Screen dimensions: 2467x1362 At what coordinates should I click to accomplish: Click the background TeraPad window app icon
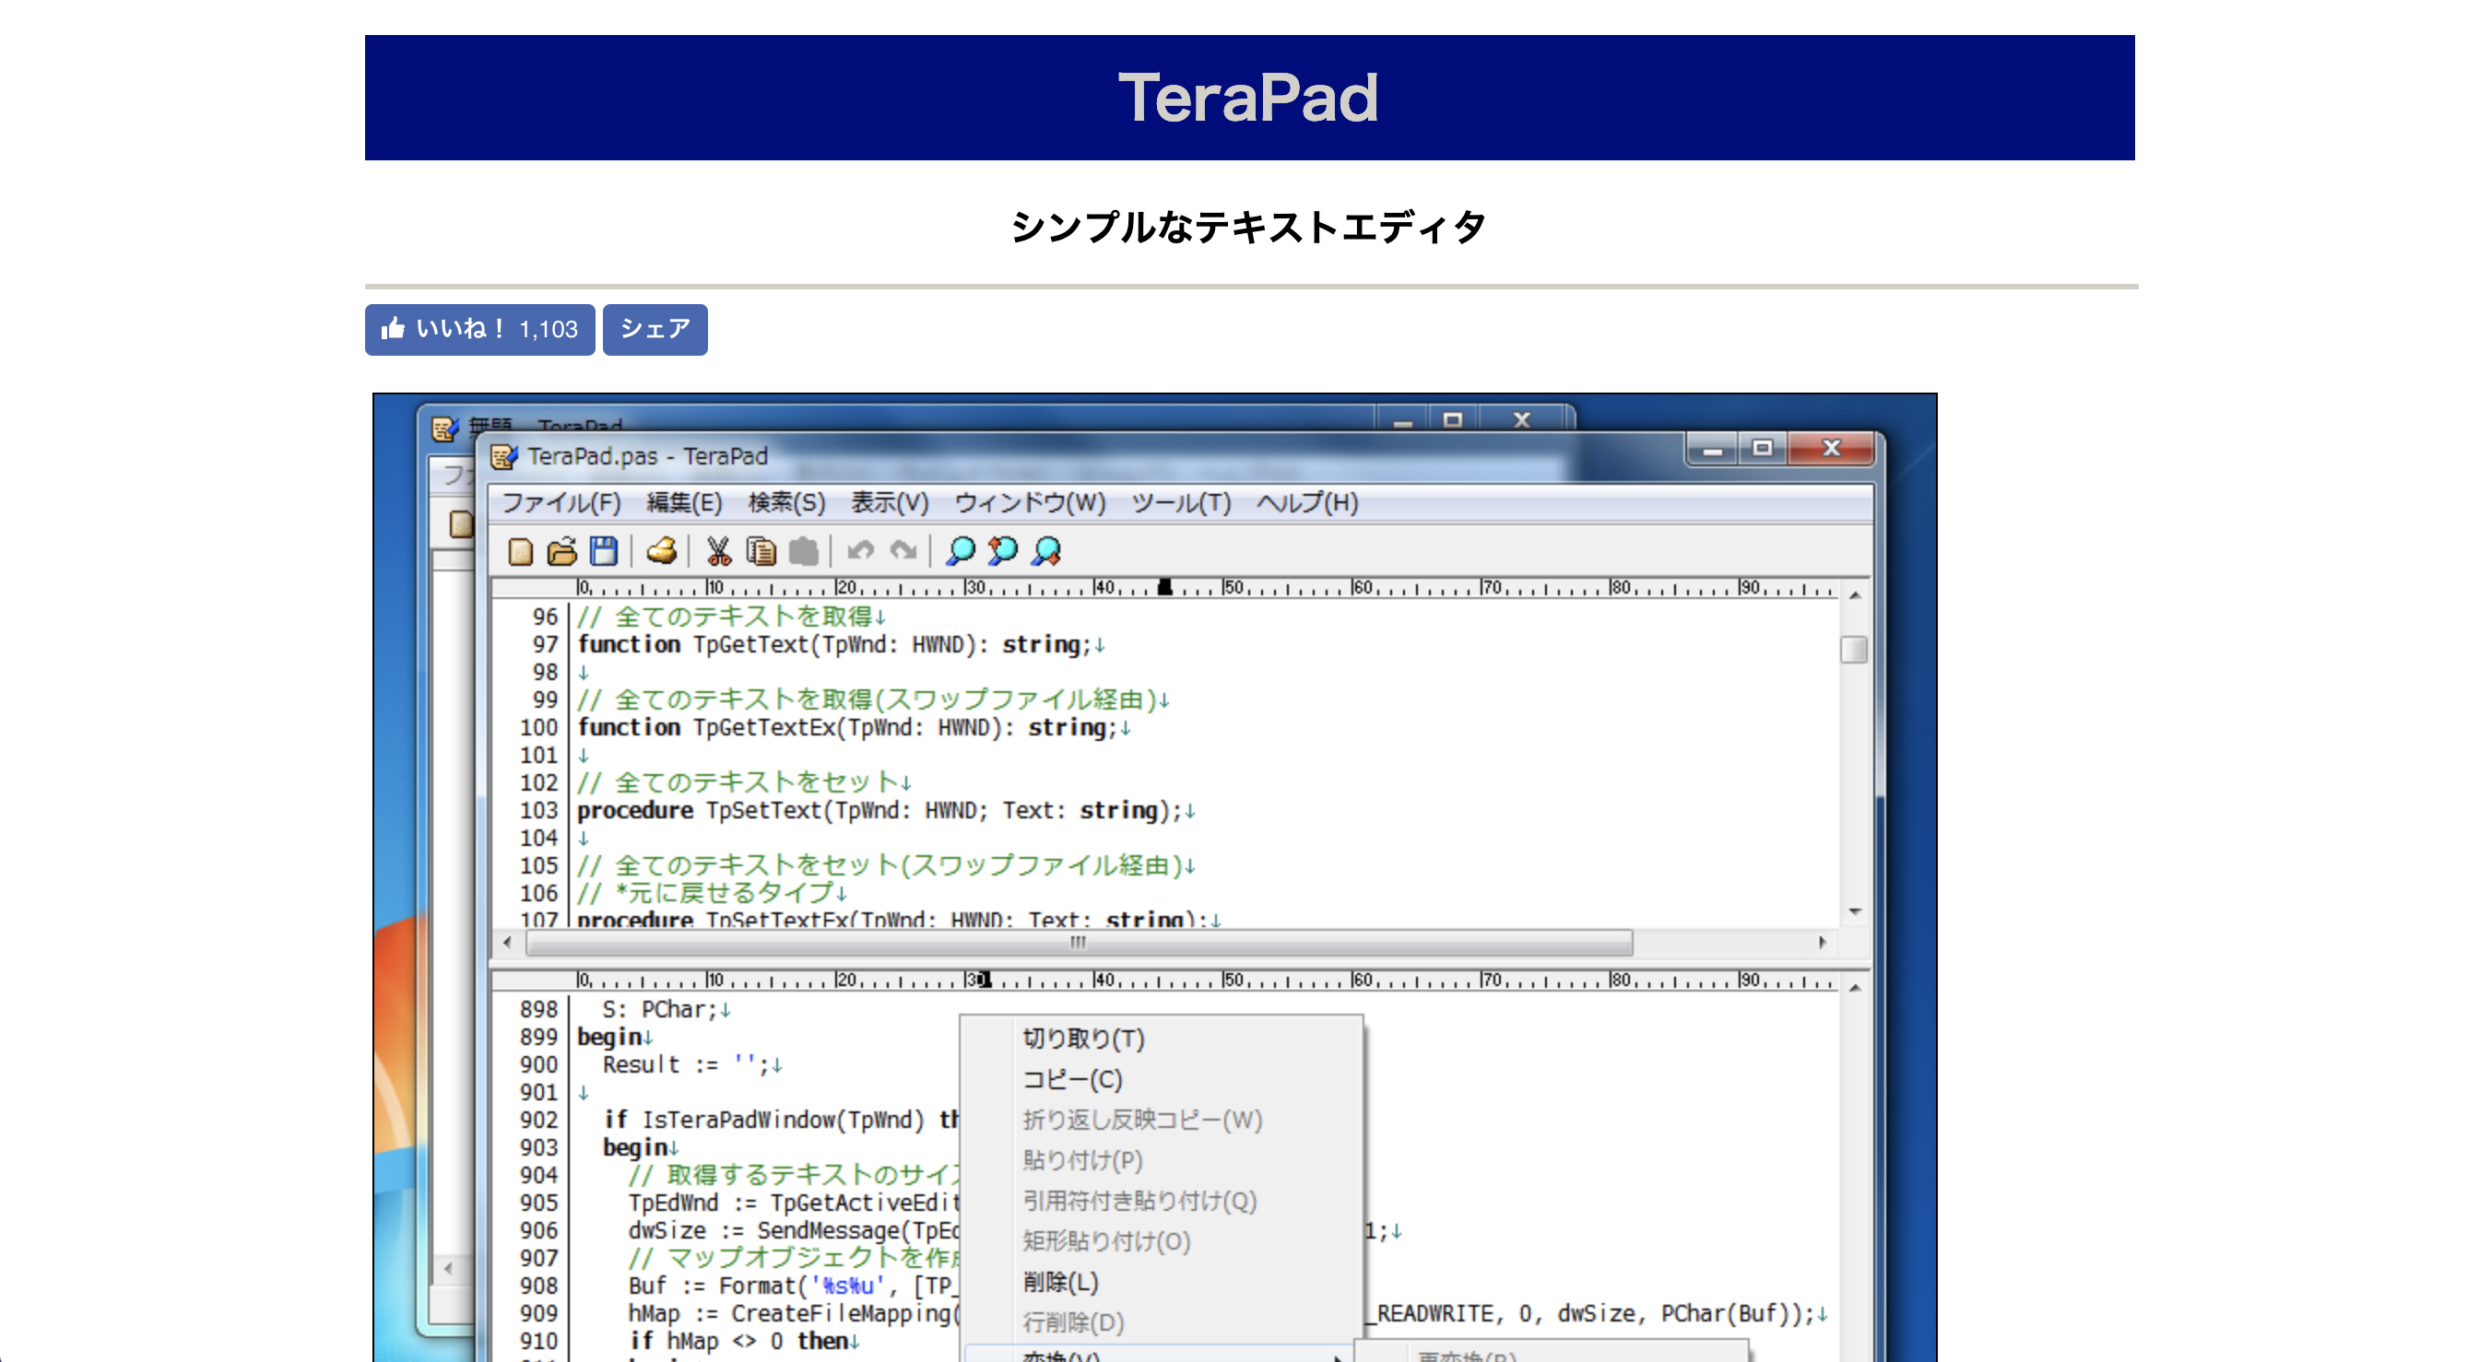[443, 428]
